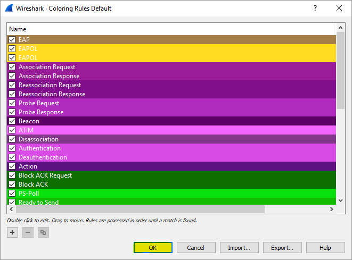Select the PS-Poll rule row

click(171, 193)
